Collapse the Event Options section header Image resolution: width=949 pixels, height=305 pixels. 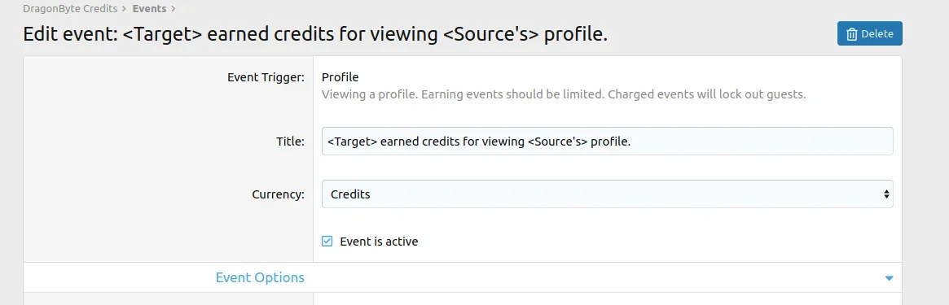pyautogui.click(x=463, y=278)
